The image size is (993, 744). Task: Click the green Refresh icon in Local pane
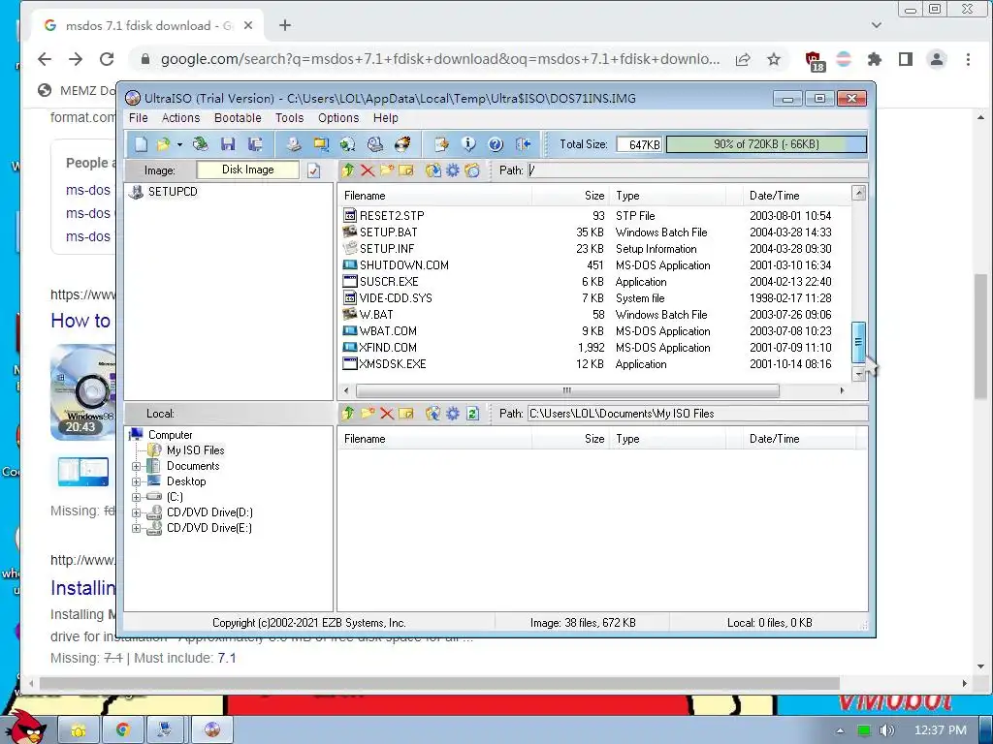coord(472,413)
